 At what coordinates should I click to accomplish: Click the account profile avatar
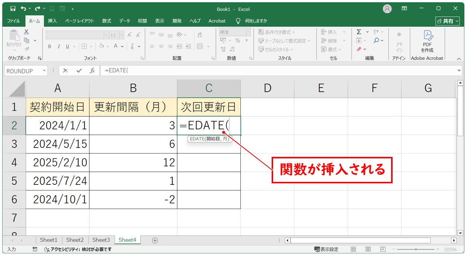point(387,9)
